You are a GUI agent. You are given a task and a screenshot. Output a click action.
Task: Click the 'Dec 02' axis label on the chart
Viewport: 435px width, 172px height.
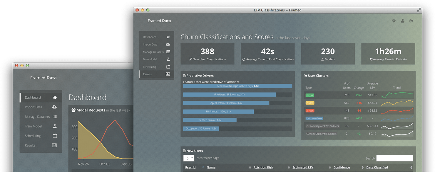[x=105, y=164]
